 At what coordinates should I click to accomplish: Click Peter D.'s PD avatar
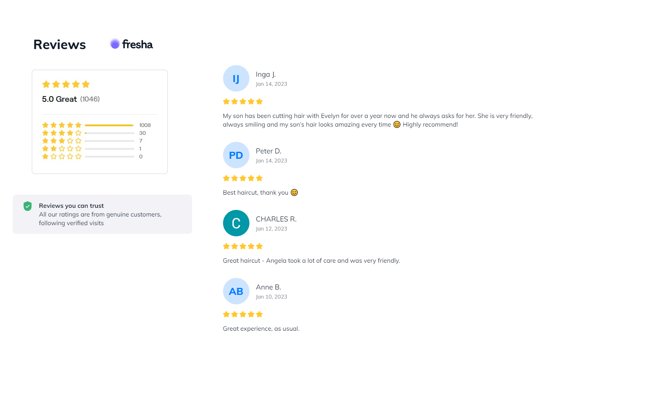236,155
